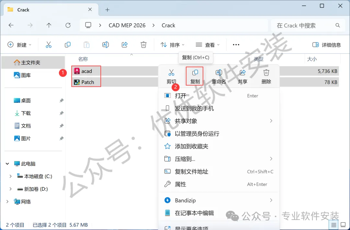Screen dimensions: 350x230
Task: Select the acad file
Action: tap(87, 71)
